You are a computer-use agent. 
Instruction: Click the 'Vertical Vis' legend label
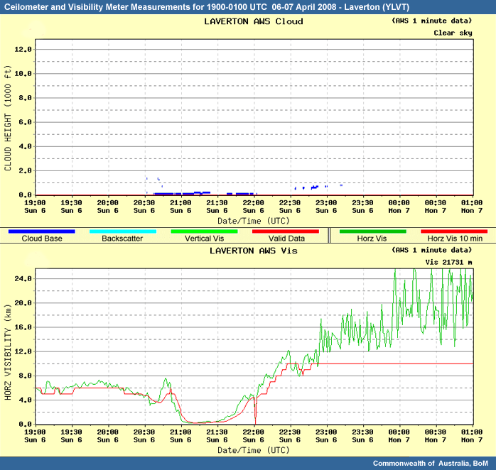tap(205, 239)
